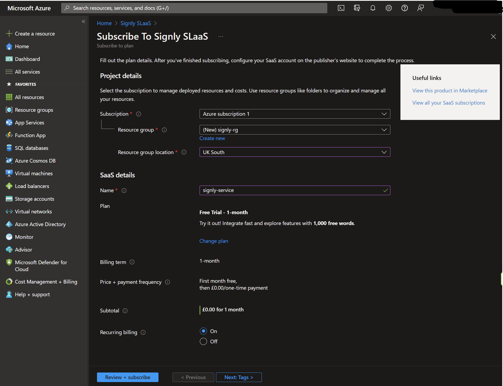
Task: Open the notifications bell
Action: tap(373, 8)
